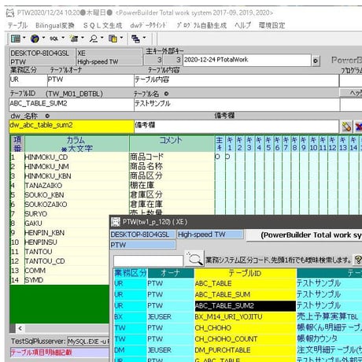Click the empty search box in PTW(tw1_p_120) window
This screenshot has height=362, width=362.
[x=148, y=260]
